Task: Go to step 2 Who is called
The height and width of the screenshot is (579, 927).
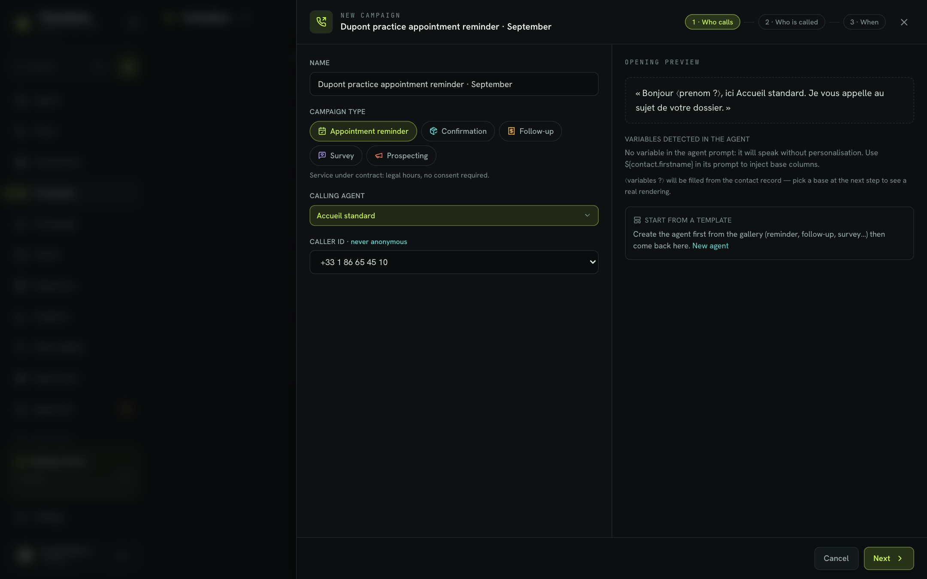Action: coord(791,22)
